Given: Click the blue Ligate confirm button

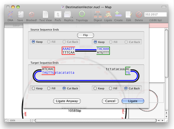Looking at the screenshot, I should (133, 101).
